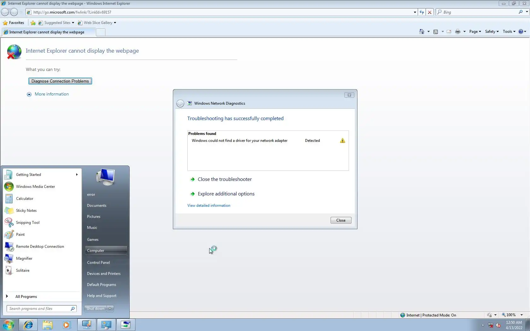Open Sticky Notes from Start menu

tap(42, 211)
